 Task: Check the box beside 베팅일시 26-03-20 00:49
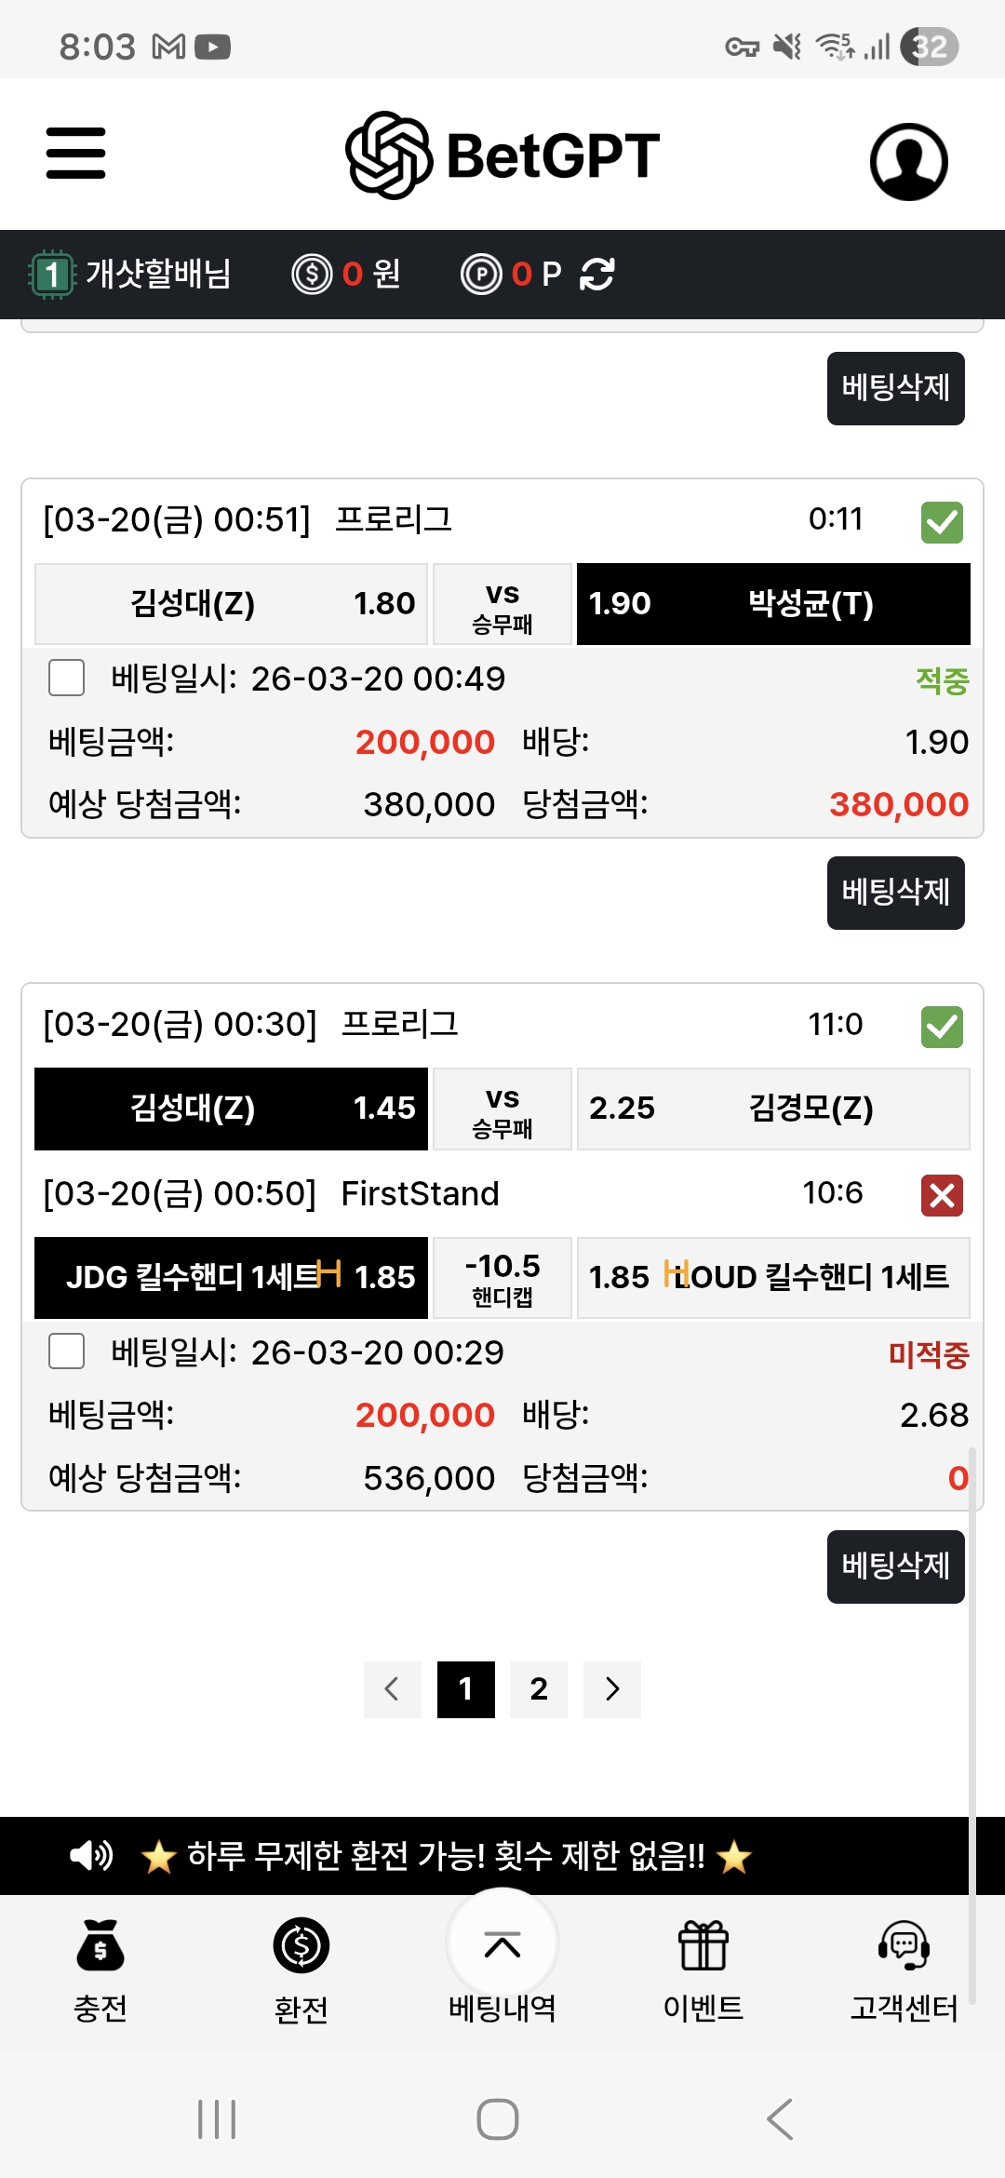[66, 679]
